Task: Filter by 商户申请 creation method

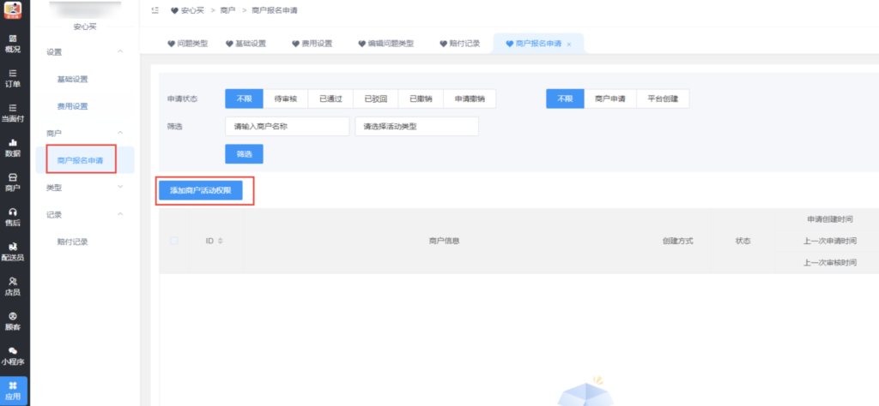Action: click(610, 99)
